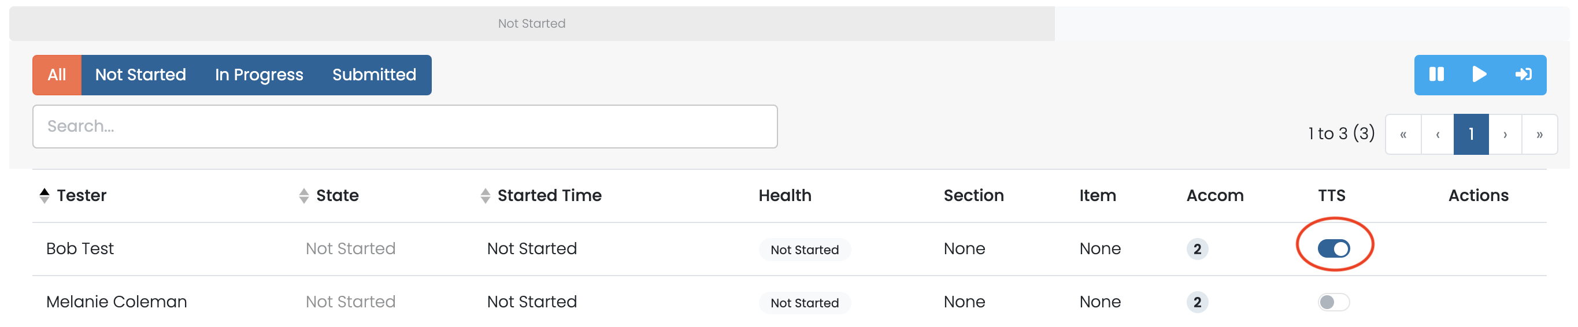Select the All filter tab
Viewport: 1578px width, 327px height.
tap(57, 75)
